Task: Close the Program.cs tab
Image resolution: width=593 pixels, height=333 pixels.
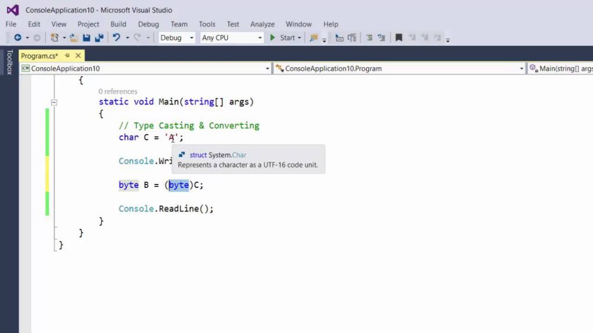Action: [78, 55]
